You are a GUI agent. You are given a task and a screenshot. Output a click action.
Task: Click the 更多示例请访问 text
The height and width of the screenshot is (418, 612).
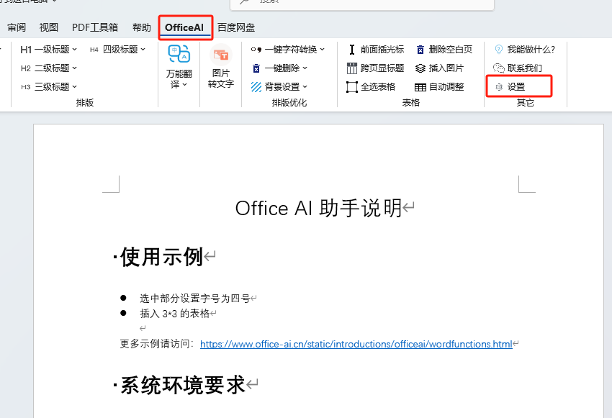[157, 344]
